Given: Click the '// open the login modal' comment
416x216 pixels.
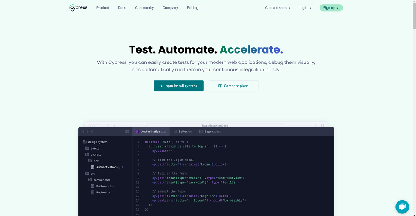Looking at the screenshot, I should (x=173, y=160).
